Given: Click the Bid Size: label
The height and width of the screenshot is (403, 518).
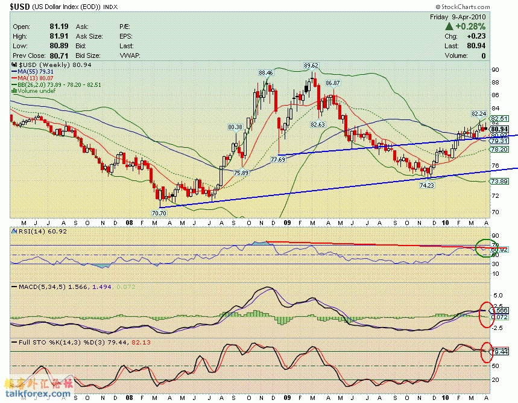Looking at the screenshot, I should [x=87, y=56].
